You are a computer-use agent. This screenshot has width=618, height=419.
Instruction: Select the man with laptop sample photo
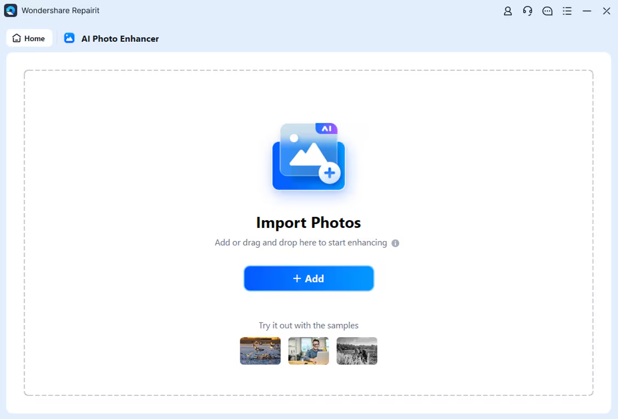tap(308, 351)
